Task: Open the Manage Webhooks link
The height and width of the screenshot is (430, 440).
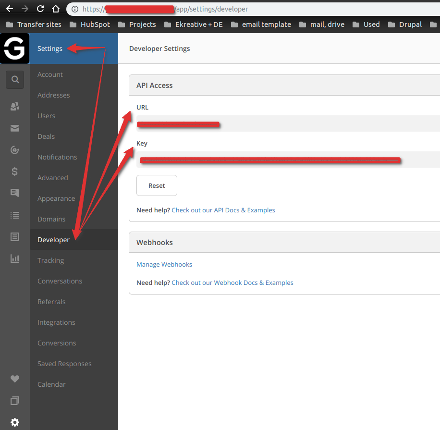Action: pyautogui.click(x=164, y=264)
